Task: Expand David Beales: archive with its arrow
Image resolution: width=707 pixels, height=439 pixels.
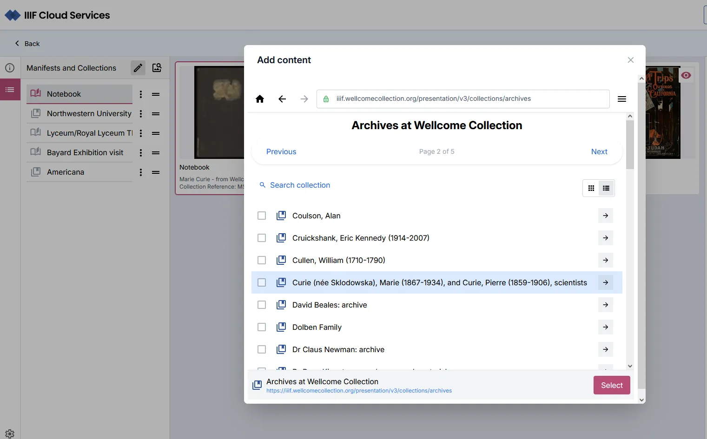Action: pos(605,305)
